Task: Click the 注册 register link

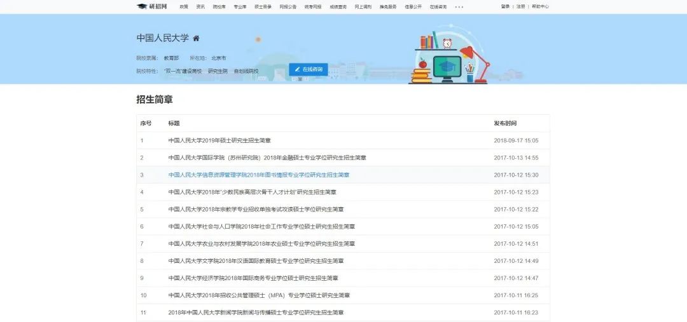Action: click(x=521, y=6)
